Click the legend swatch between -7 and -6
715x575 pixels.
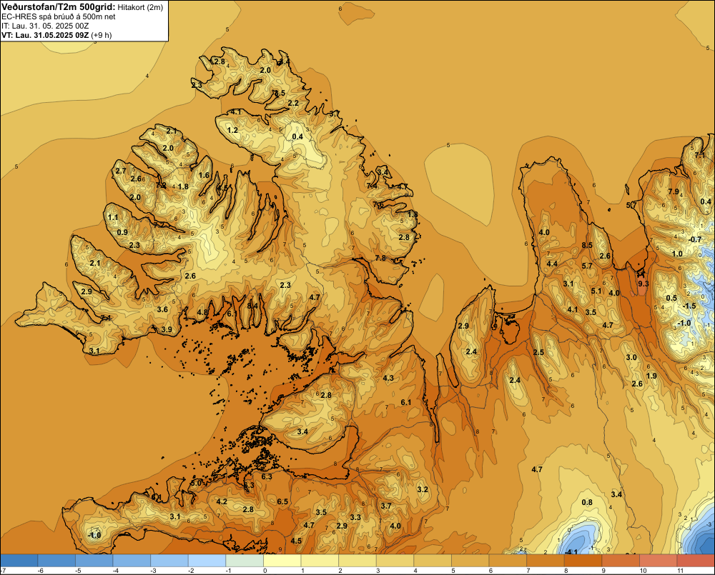click(19, 561)
